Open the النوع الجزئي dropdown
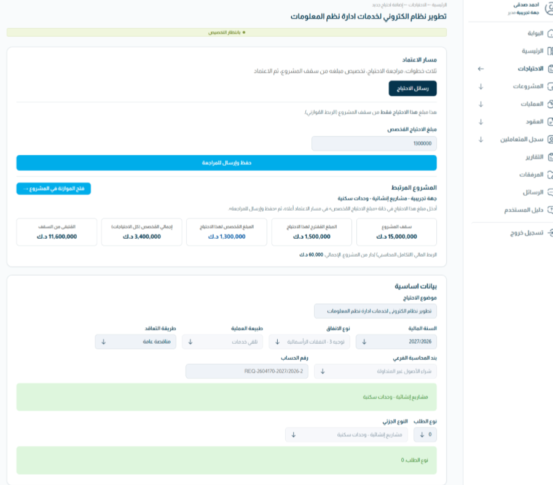Viewport: 553px width, 485px height. tap(347, 435)
